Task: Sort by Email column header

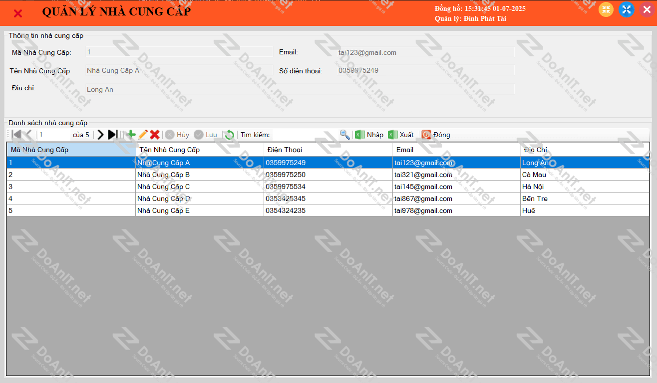Action: (x=456, y=150)
